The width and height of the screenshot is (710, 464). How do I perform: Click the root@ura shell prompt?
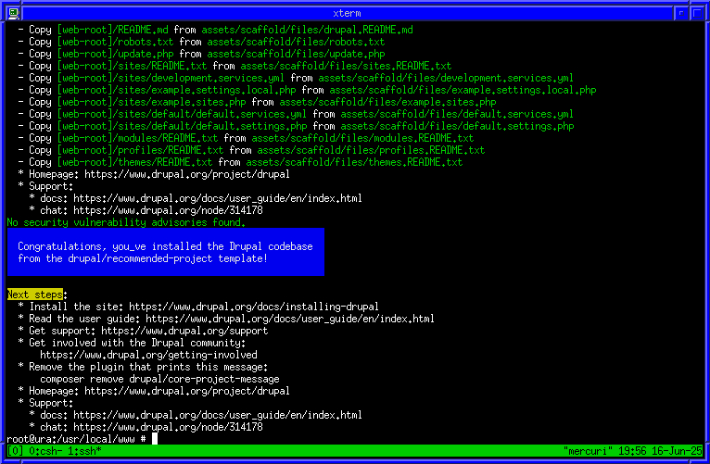point(76,439)
